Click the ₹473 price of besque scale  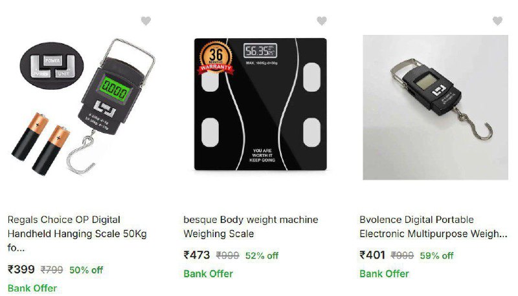pos(197,255)
